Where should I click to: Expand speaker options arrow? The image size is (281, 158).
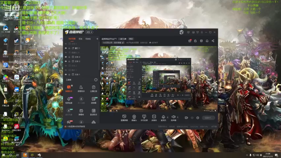[178, 117]
